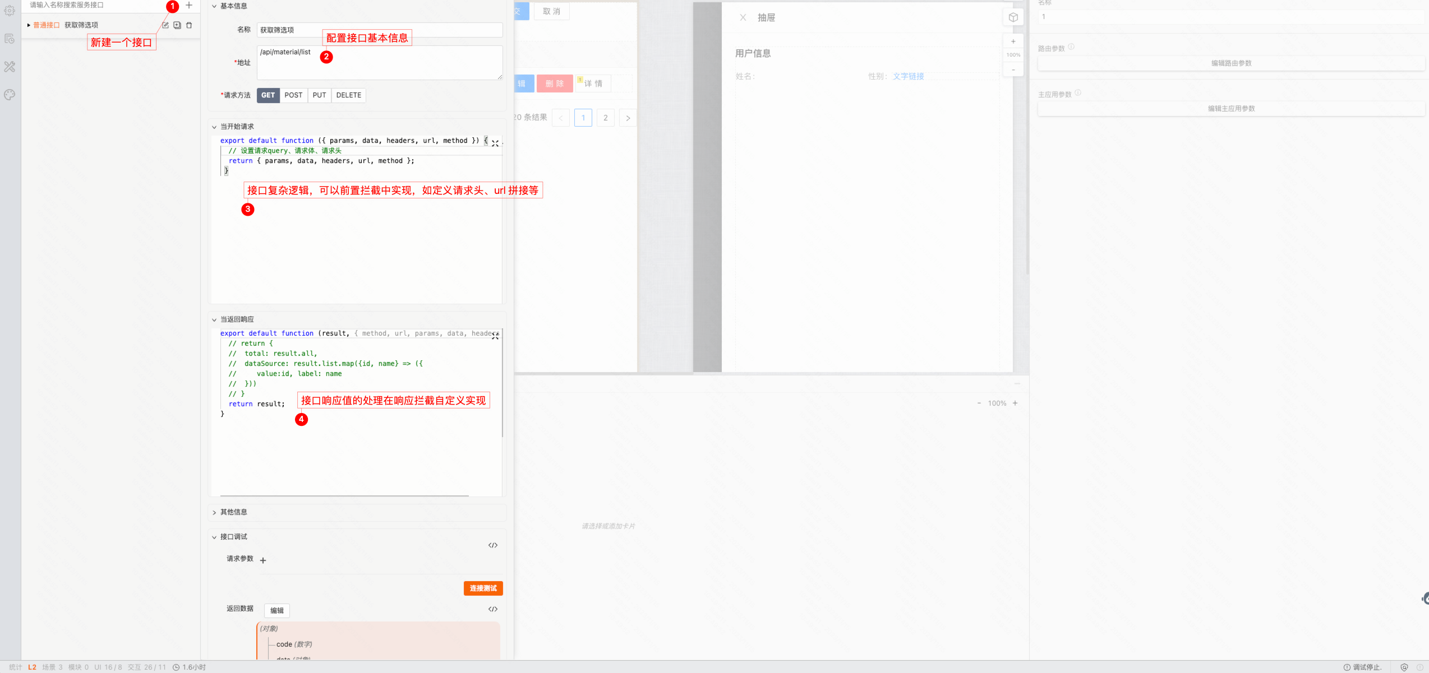Click the horizontal scrollbar under response code editor
Image resolution: width=1429 pixels, height=673 pixels.
344,496
